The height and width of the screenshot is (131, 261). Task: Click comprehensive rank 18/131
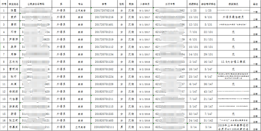click(208, 47)
